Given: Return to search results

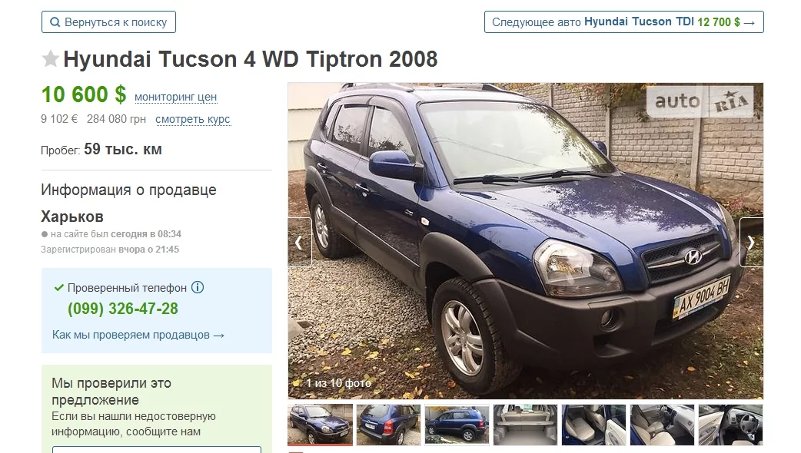Looking at the screenshot, I should tap(108, 22).
